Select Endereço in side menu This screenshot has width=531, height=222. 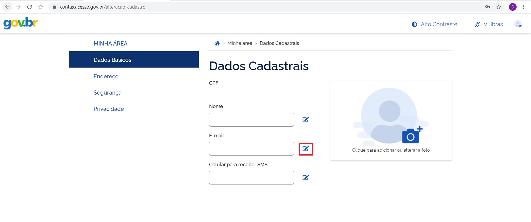106,76
